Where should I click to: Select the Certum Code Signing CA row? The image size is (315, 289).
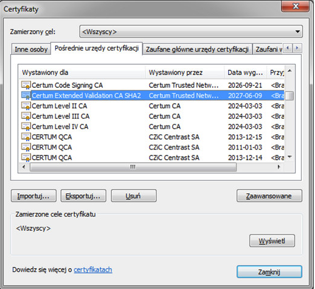(152, 85)
